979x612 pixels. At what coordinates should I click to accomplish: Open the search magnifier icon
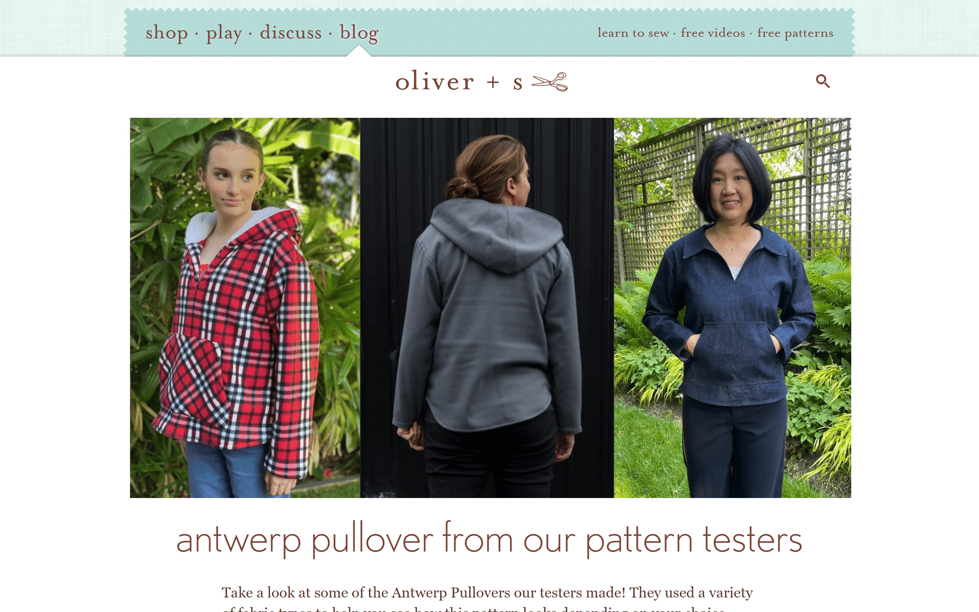tap(823, 81)
